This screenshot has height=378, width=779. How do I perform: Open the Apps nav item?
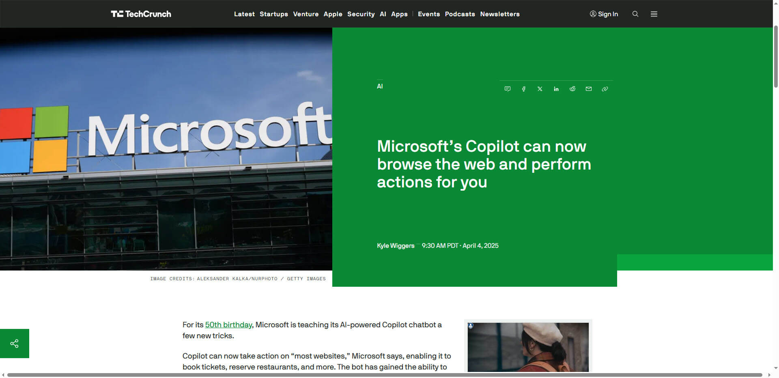click(399, 14)
